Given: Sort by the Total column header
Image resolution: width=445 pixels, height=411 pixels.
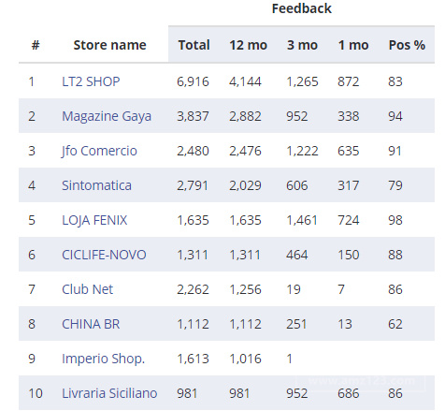Looking at the screenshot, I should coord(194,45).
